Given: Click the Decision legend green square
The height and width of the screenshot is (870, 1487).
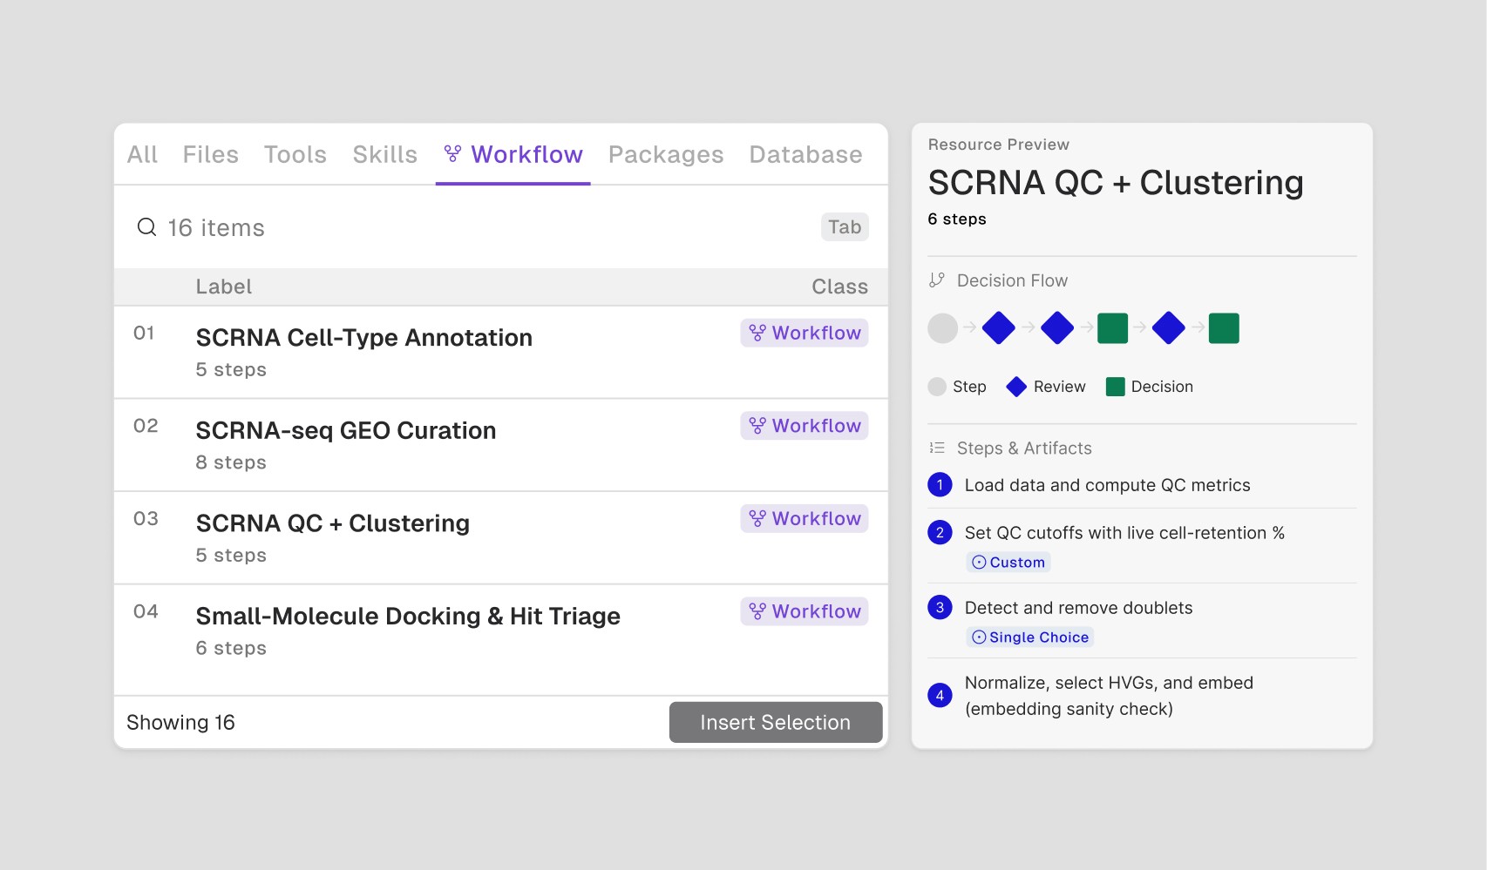Looking at the screenshot, I should tap(1115, 387).
